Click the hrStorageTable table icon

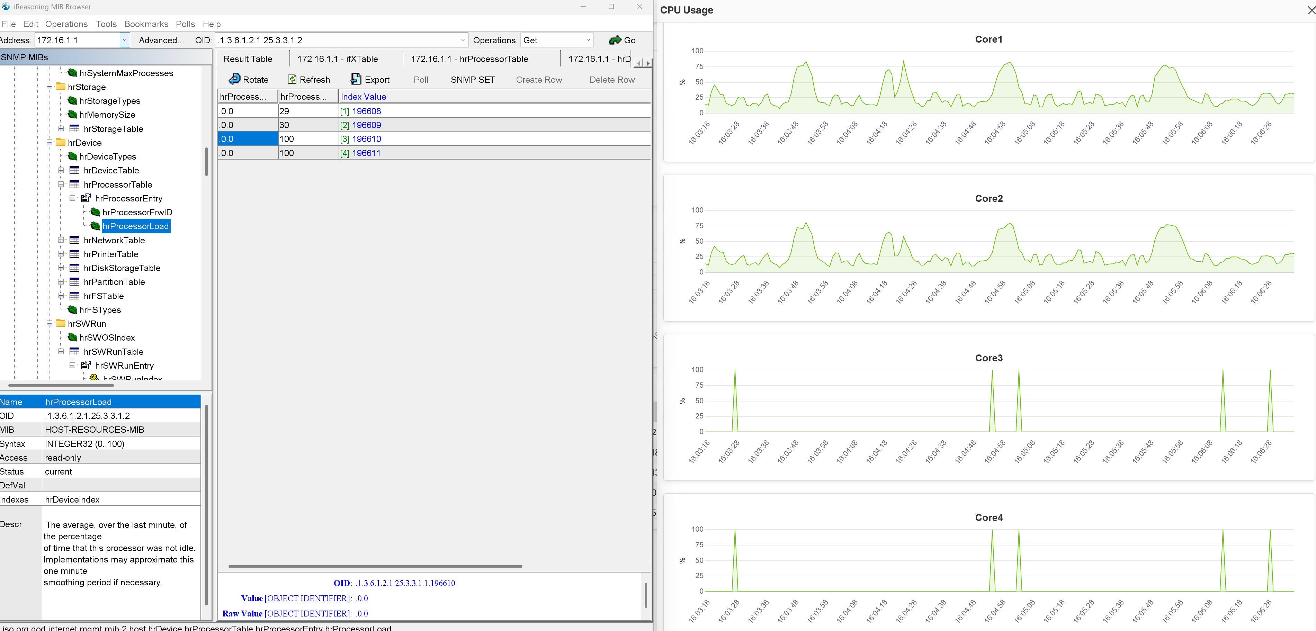[x=74, y=129]
